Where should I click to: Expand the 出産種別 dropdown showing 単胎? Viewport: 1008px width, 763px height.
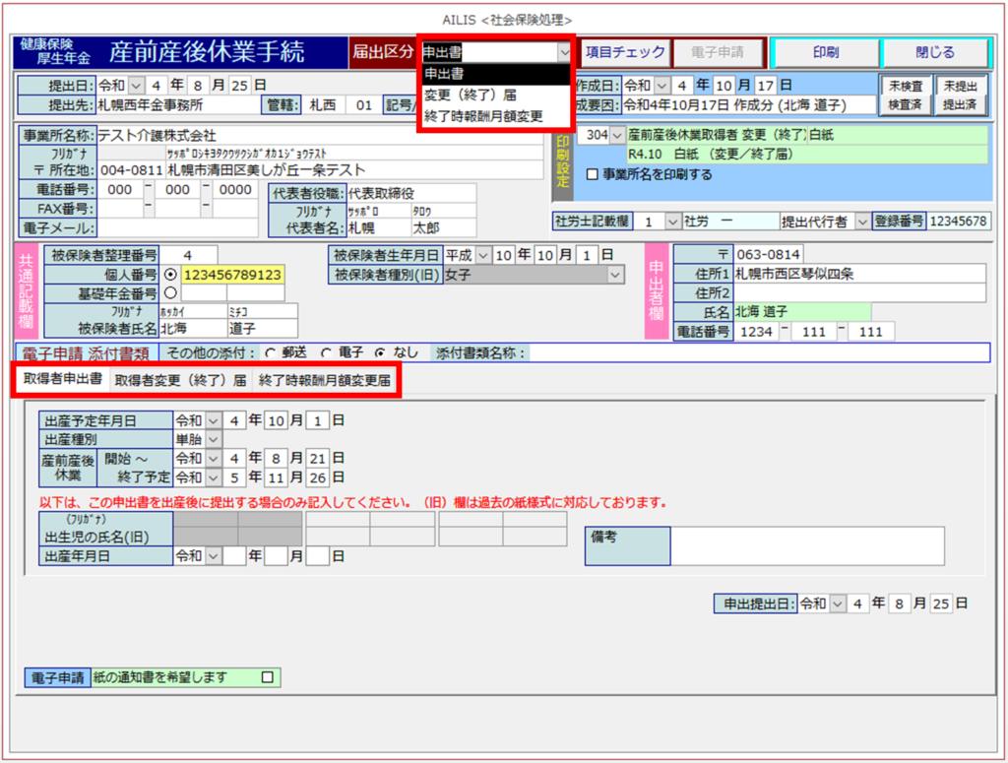(x=215, y=439)
